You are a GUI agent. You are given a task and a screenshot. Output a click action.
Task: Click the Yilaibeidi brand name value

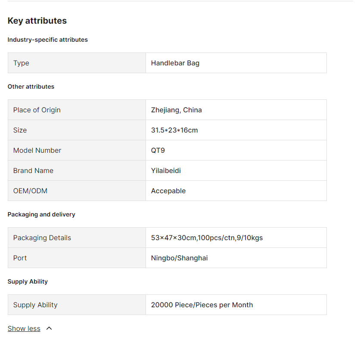(x=166, y=170)
